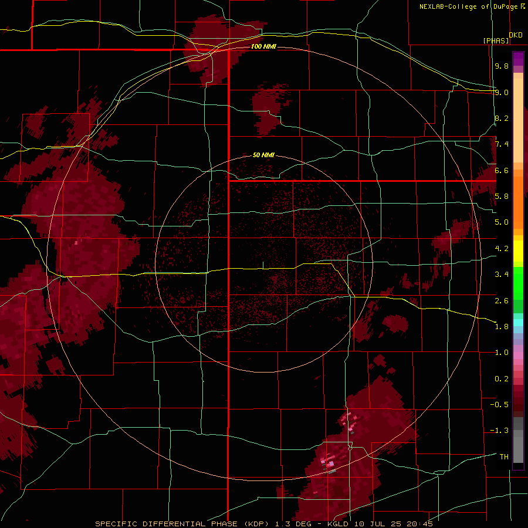Select the 0.2 scale value
528x528 pixels.
click(502, 379)
